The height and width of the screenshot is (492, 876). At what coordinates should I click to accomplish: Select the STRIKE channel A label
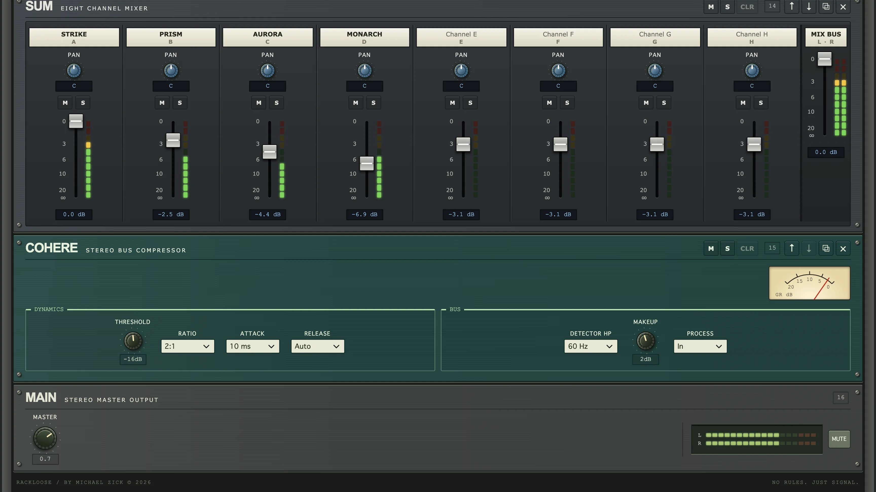point(74,37)
